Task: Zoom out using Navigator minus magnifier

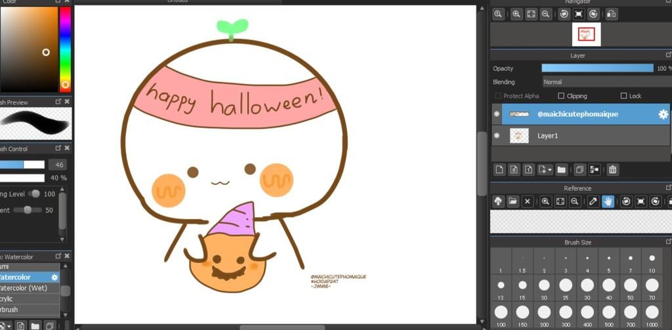Action: 545,14
